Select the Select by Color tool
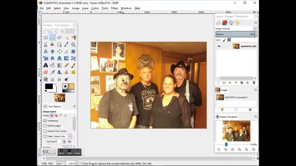 [74, 37]
